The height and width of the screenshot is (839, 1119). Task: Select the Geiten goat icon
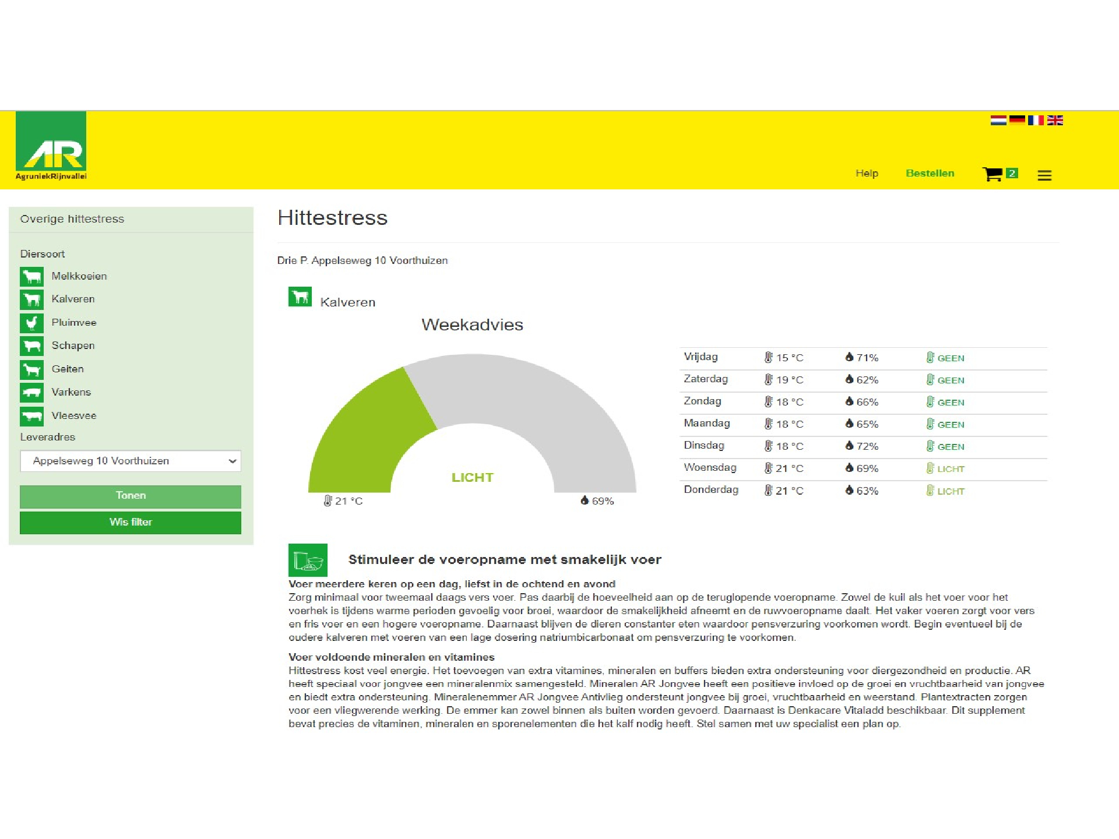coord(31,369)
